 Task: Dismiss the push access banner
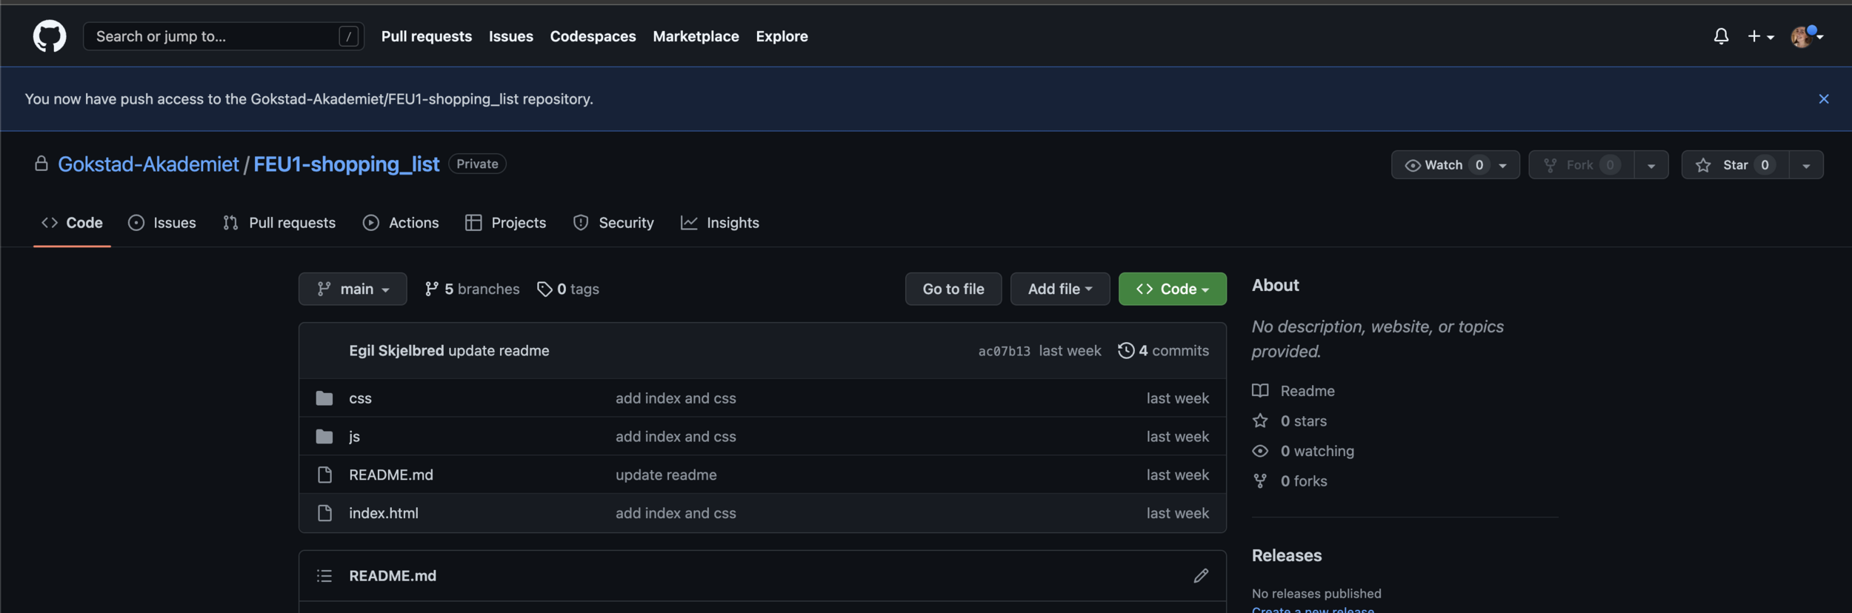[1823, 98]
